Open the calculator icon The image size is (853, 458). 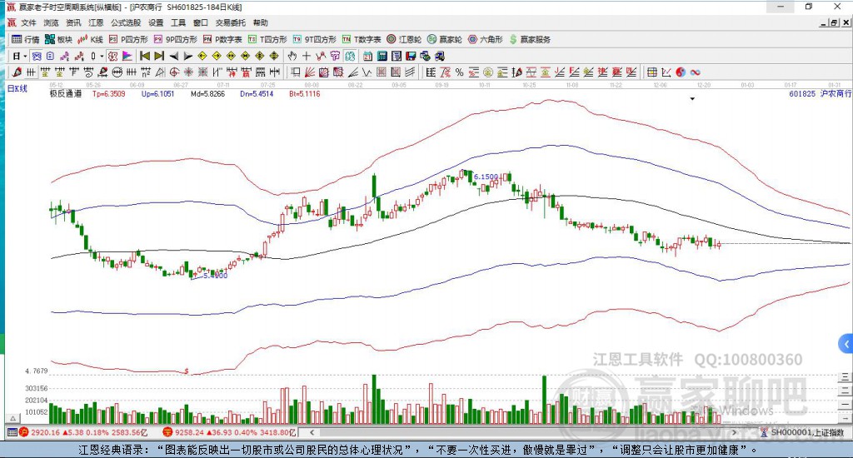pos(382,56)
